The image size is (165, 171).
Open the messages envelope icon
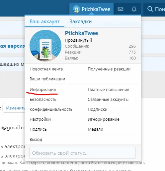click(121, 9)
